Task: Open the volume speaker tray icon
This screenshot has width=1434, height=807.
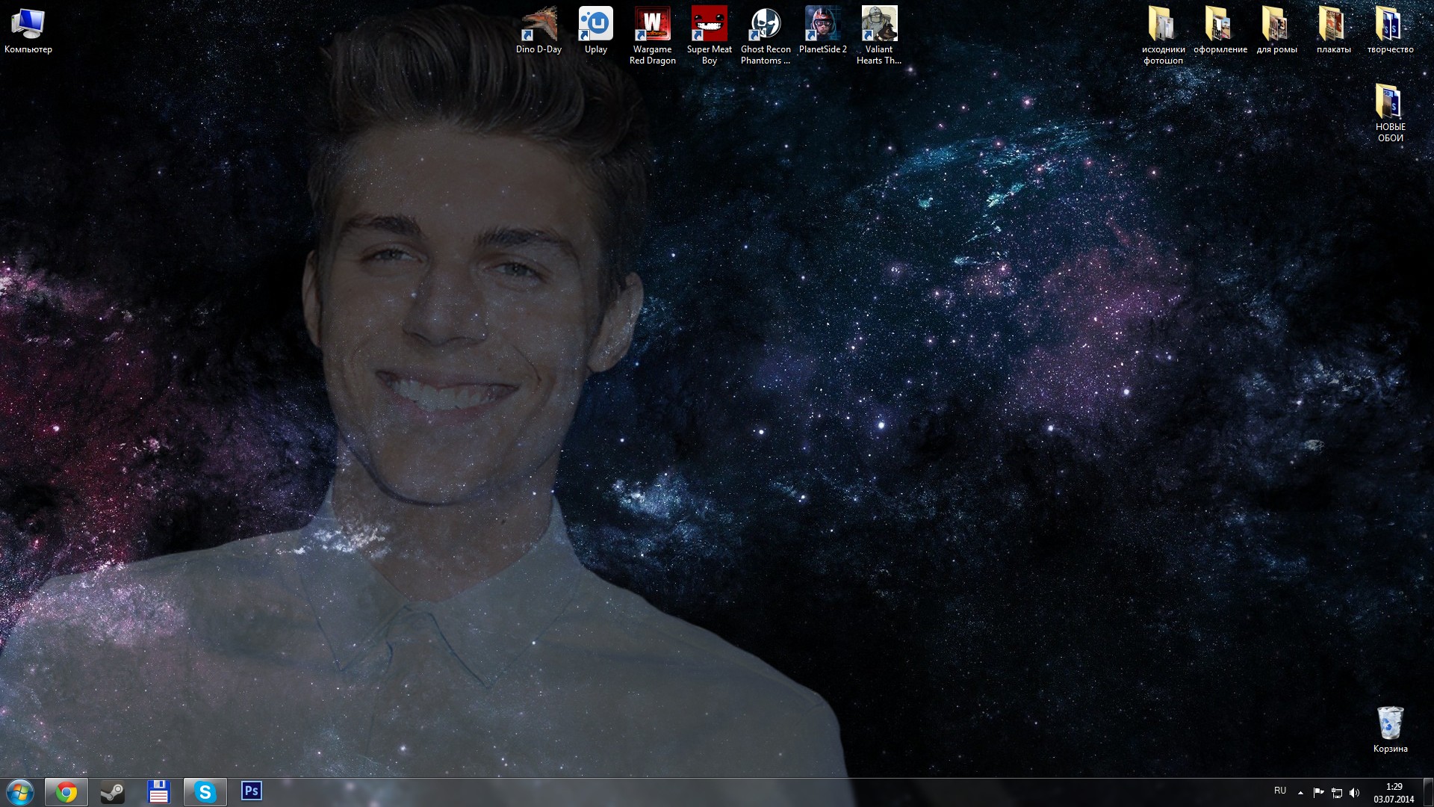Action: point(1355,793)
